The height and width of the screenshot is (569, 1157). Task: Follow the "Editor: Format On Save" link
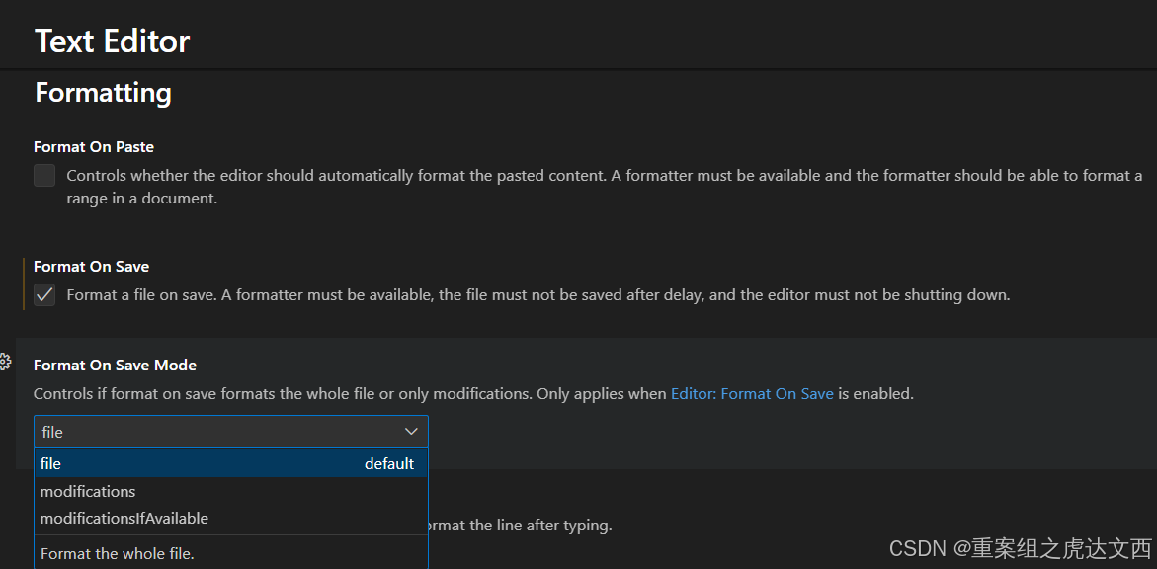coord(752,393)
